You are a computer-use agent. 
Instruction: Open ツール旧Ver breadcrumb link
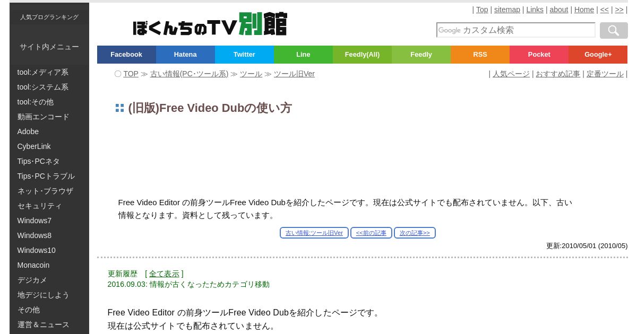coord(294,74)
